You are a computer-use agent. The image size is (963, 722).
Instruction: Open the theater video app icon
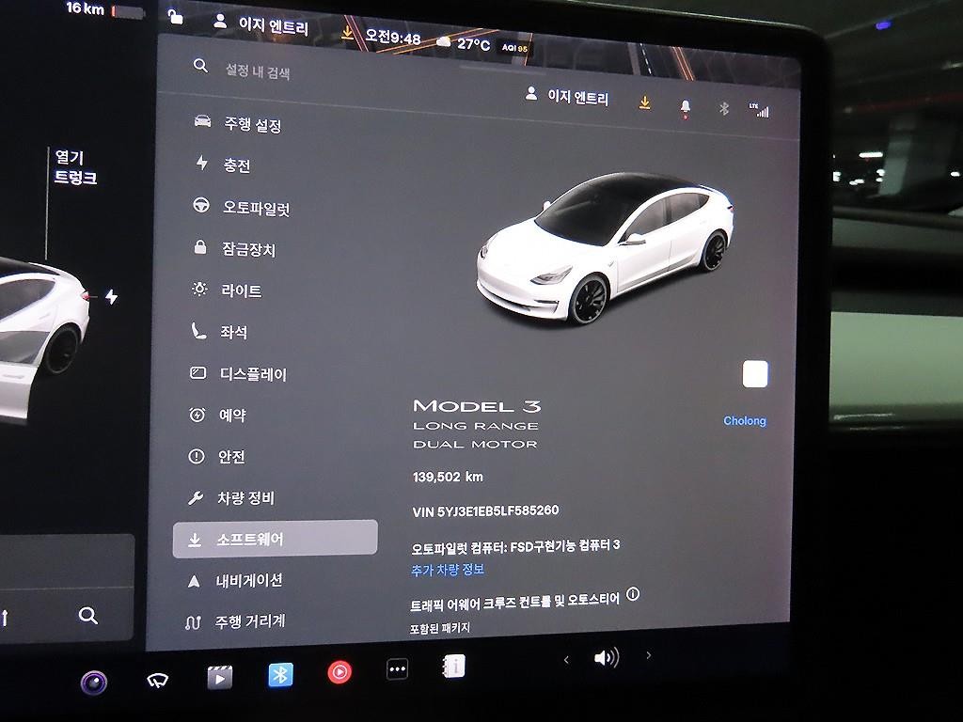(220, 677)
